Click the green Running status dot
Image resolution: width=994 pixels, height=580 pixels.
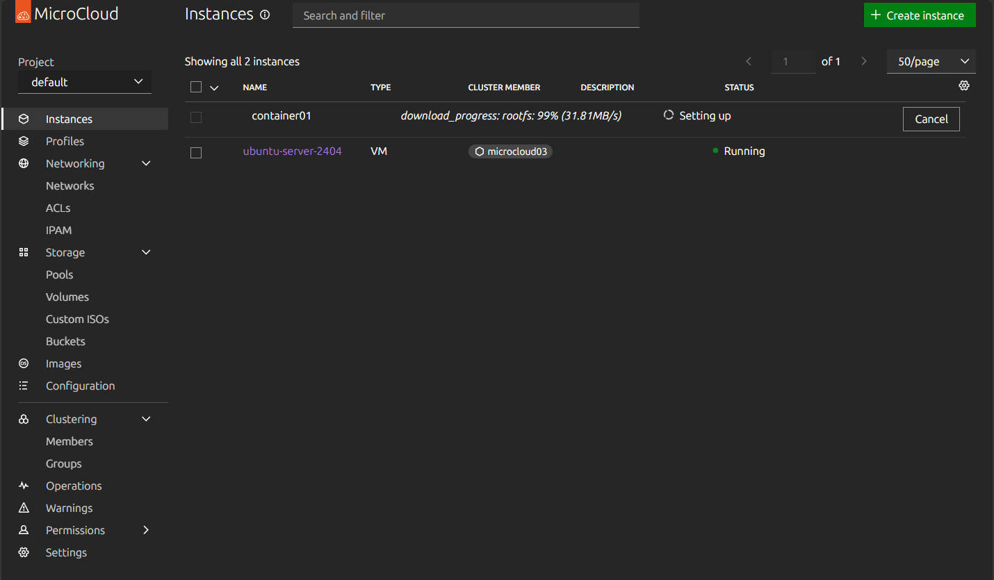[x=715, y=150]
